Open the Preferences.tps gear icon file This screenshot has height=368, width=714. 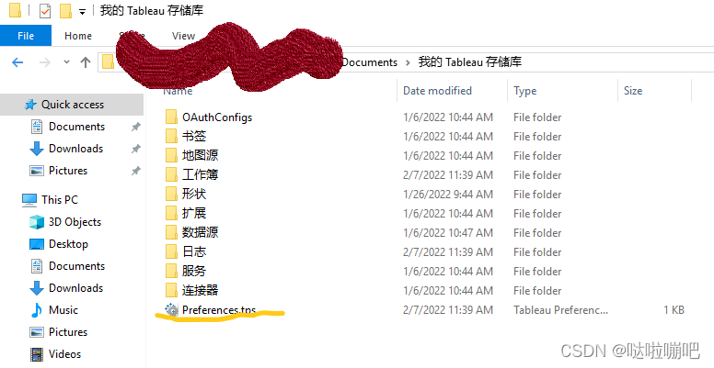[x=171, y=310]
